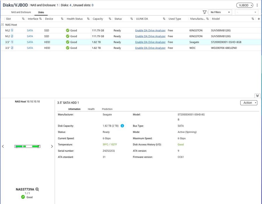262x204 pixels.
Task: Open the Action dropdown menu
Action: 249,103
